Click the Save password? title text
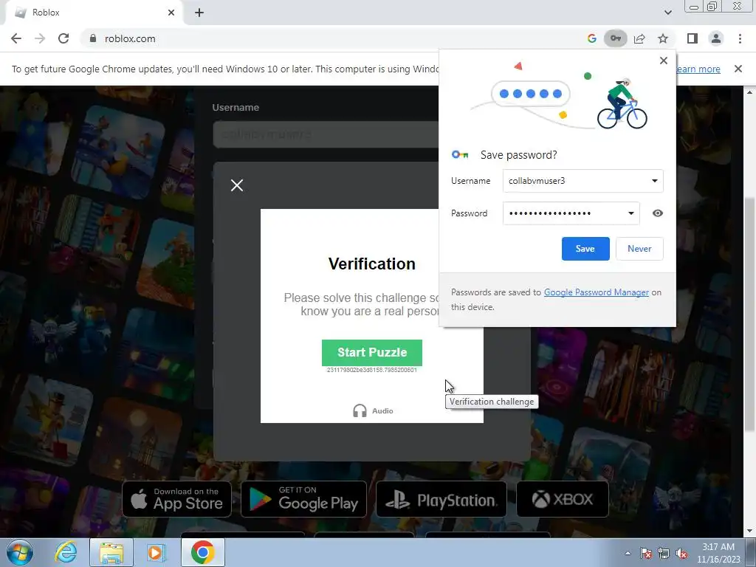 [x=519, y=155]
